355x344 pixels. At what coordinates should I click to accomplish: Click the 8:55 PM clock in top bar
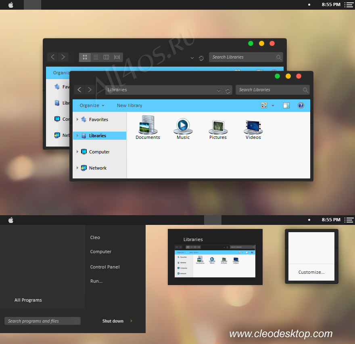click(x=331, y=4)
